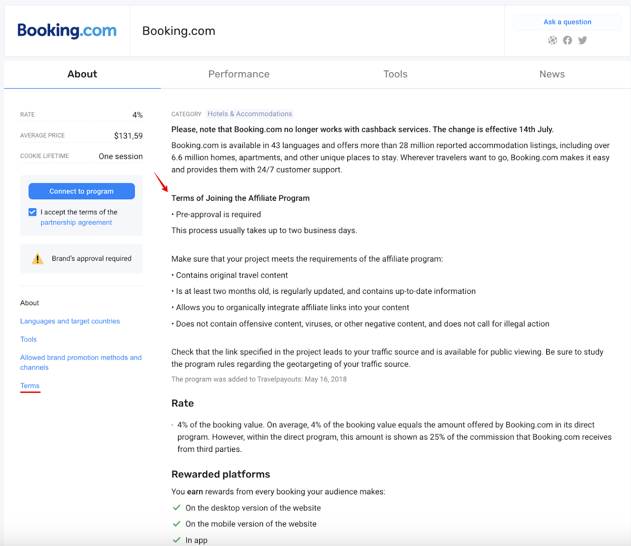Screen dimensions: 631x546
Task: Click the Brand's approval required notice
Action: point(82,259)
